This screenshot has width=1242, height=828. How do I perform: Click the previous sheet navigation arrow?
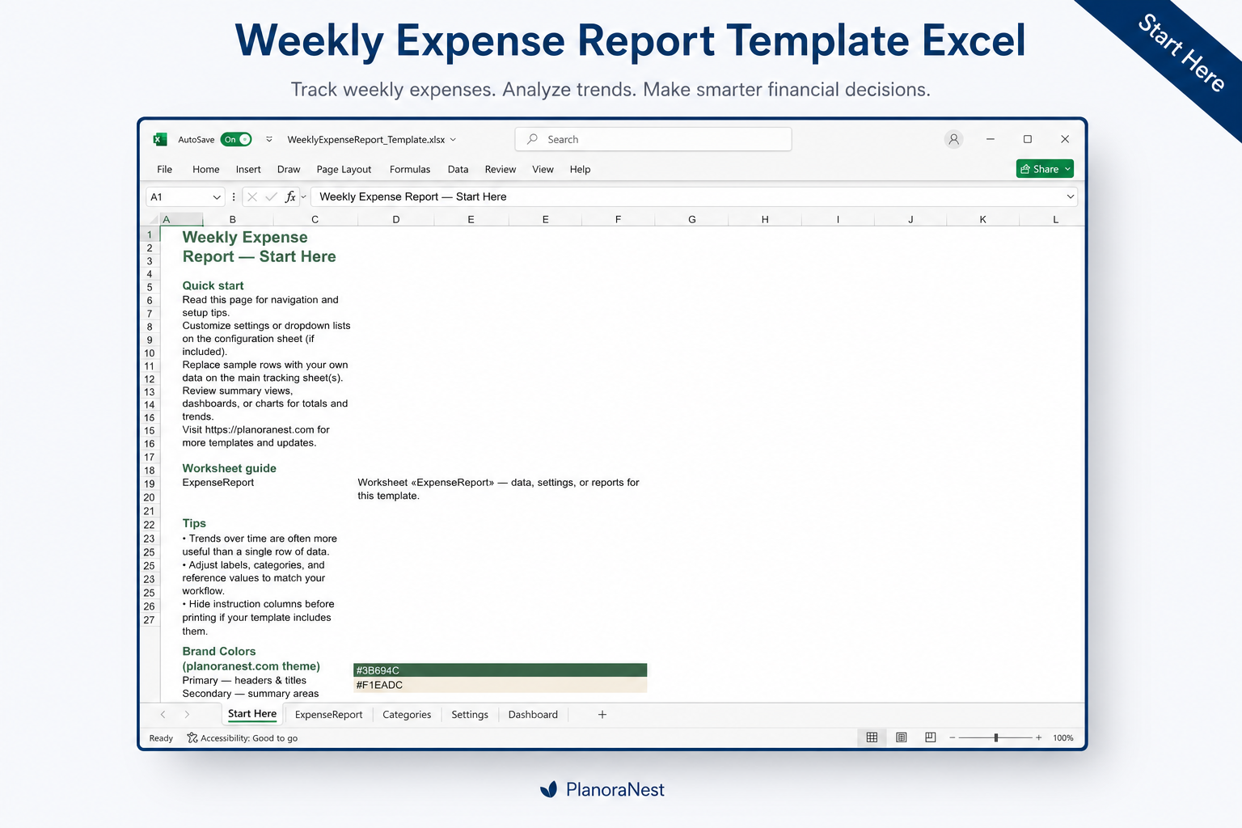pyautogui.click(x=163, y=714)
